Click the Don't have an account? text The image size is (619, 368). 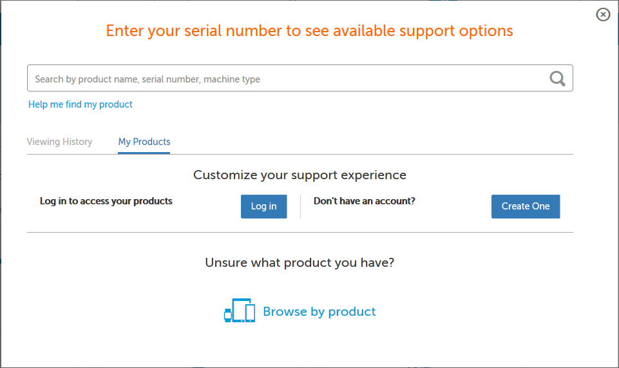pyautogui.click(x=365, y=201)
